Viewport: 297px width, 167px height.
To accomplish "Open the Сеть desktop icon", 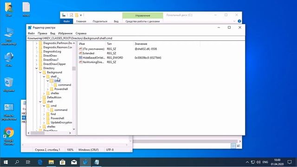I will click(9, 59).
